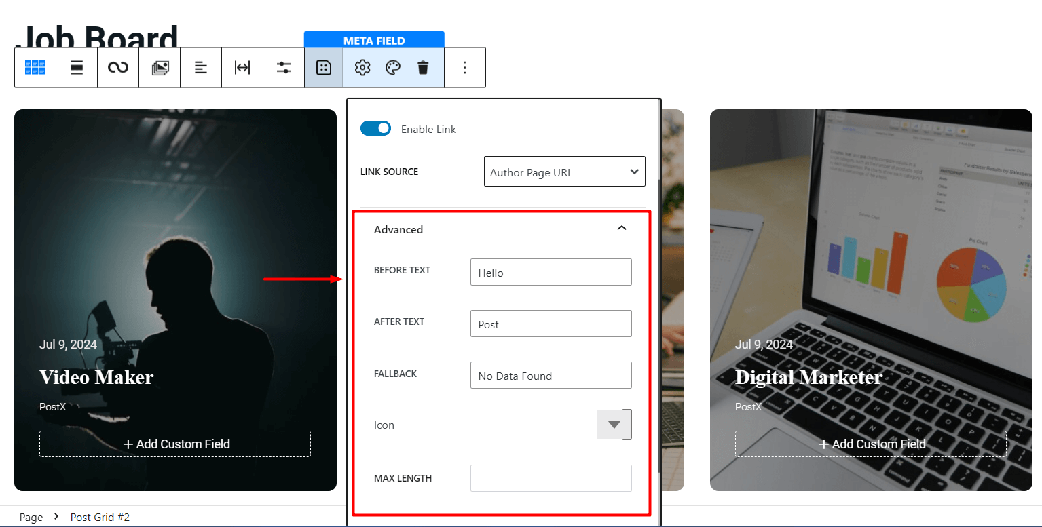
Task: Open the block settings gear icon
Action: coord(362,67)
